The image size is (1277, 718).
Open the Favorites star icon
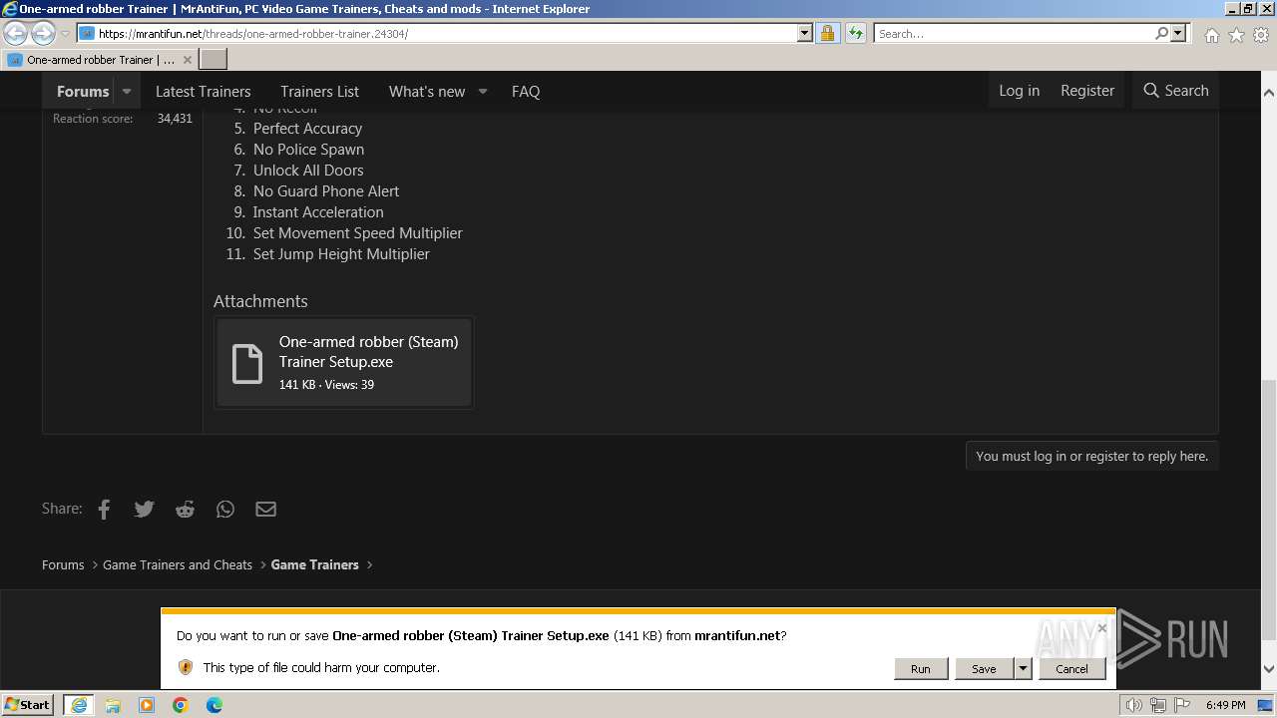pyautogui.click(x=1236, y=35)
